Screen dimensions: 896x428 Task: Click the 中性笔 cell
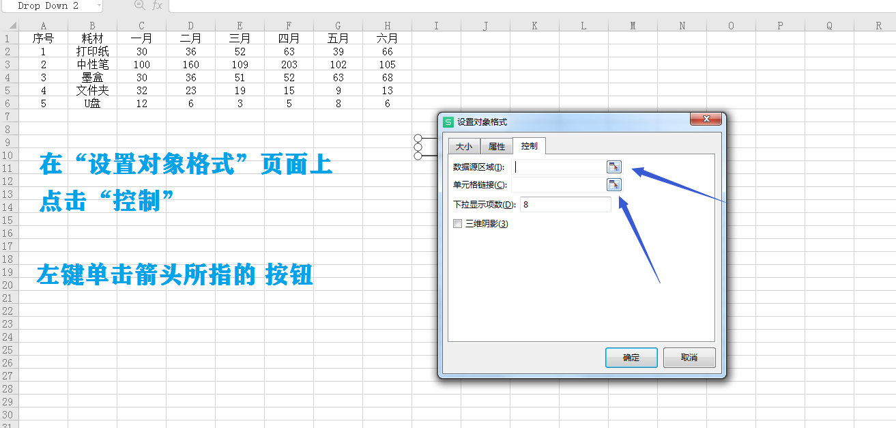(92, 64)
